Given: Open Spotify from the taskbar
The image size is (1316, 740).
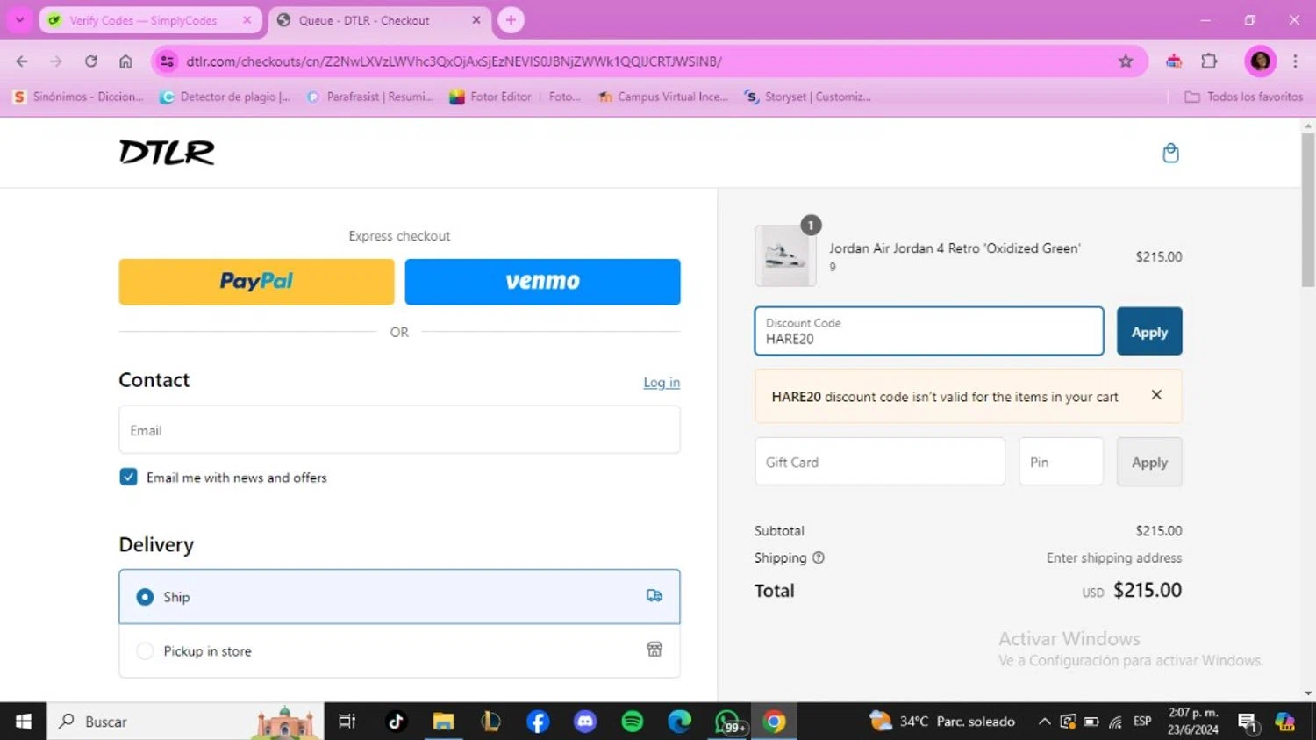Looking at the screenshot, I should 632,722.
